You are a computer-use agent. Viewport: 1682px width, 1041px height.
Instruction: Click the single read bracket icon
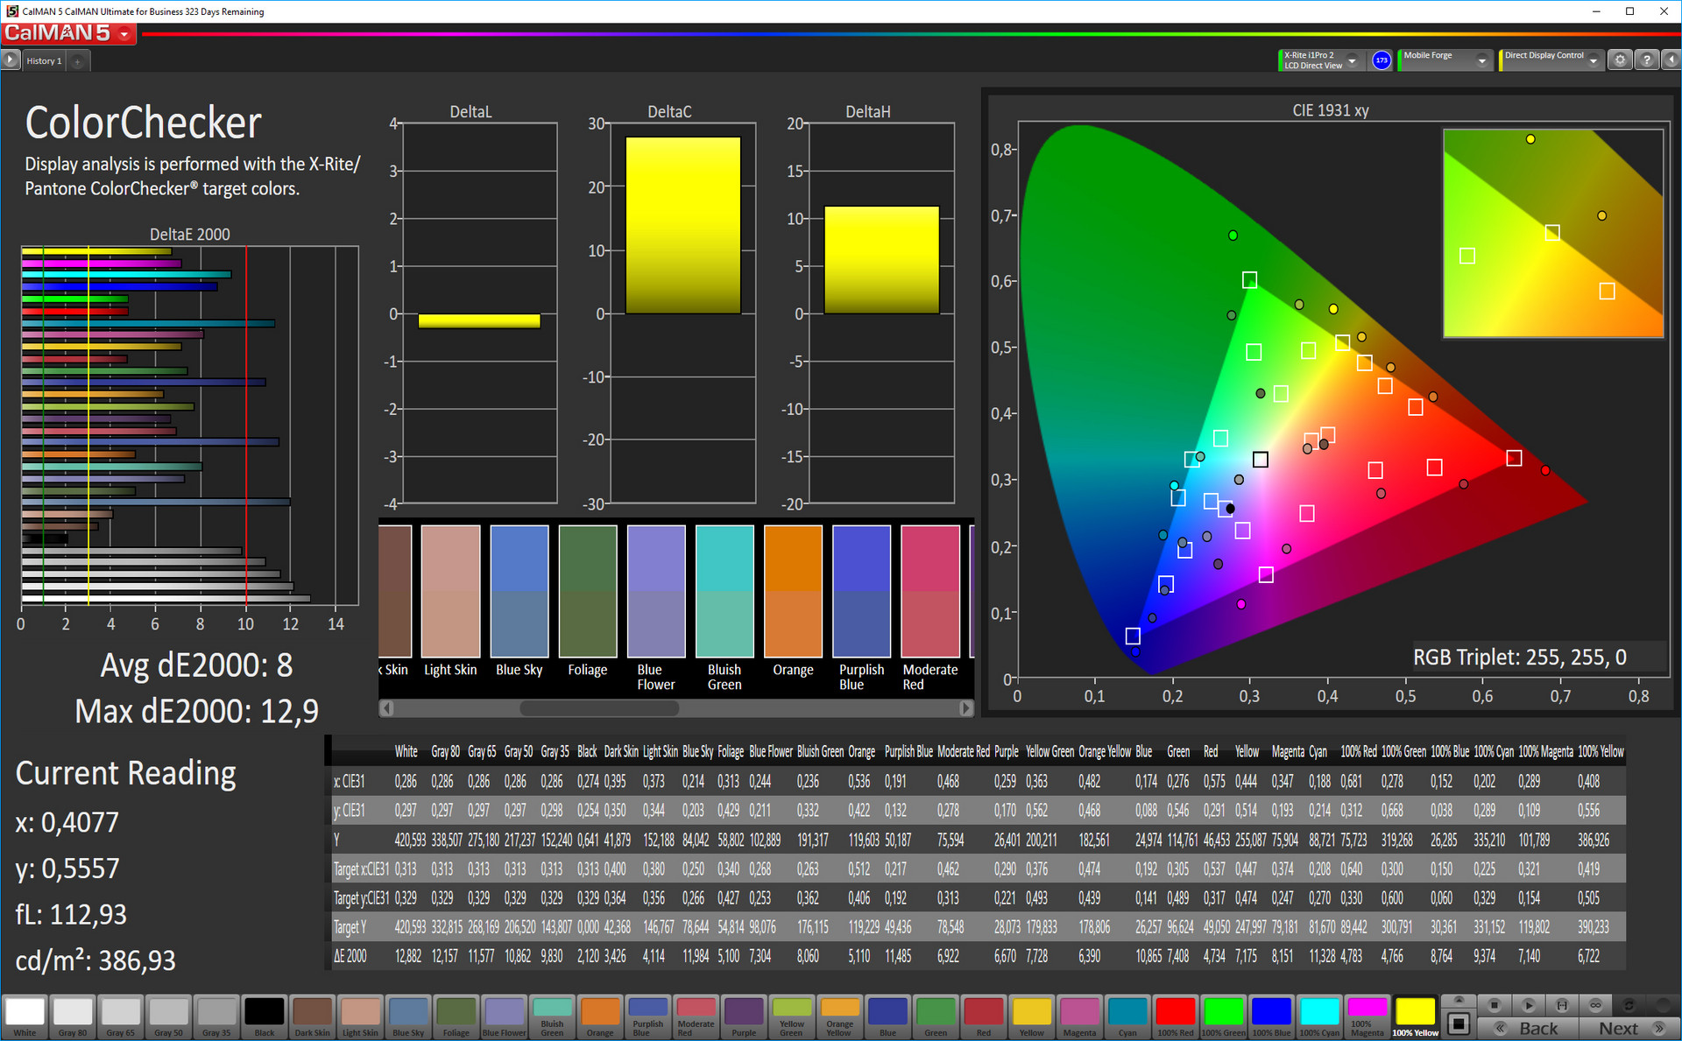click(1562, 1005)
